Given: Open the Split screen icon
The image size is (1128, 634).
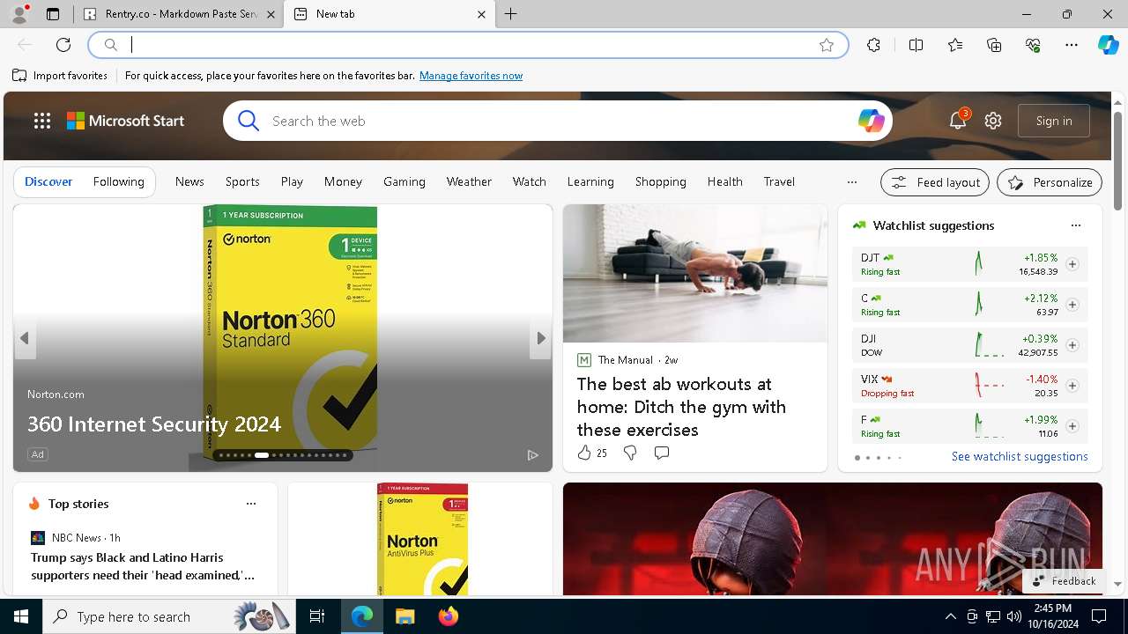Looking at the screenshot, I should coord(916,45).
